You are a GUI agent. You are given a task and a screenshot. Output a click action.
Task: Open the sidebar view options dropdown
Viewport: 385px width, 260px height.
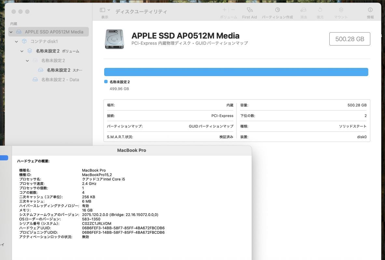pyautogui.click(x=105, y=10)
